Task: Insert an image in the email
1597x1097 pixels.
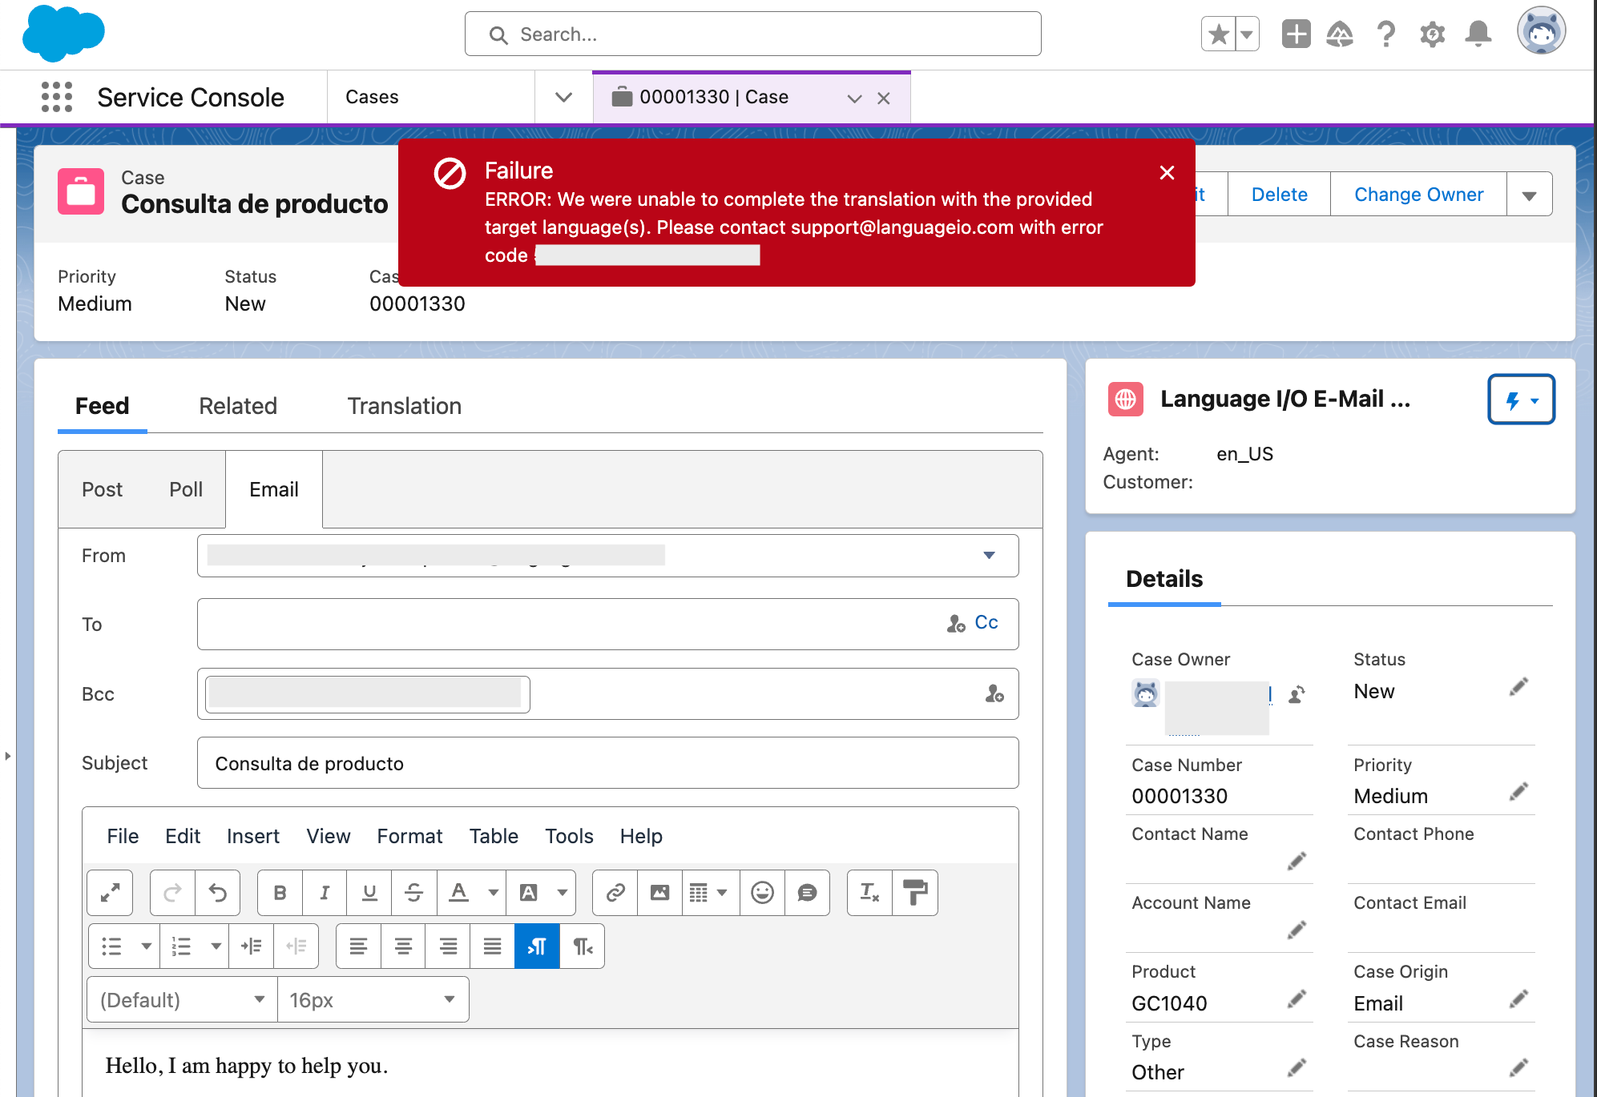Action: coord(659,892)
